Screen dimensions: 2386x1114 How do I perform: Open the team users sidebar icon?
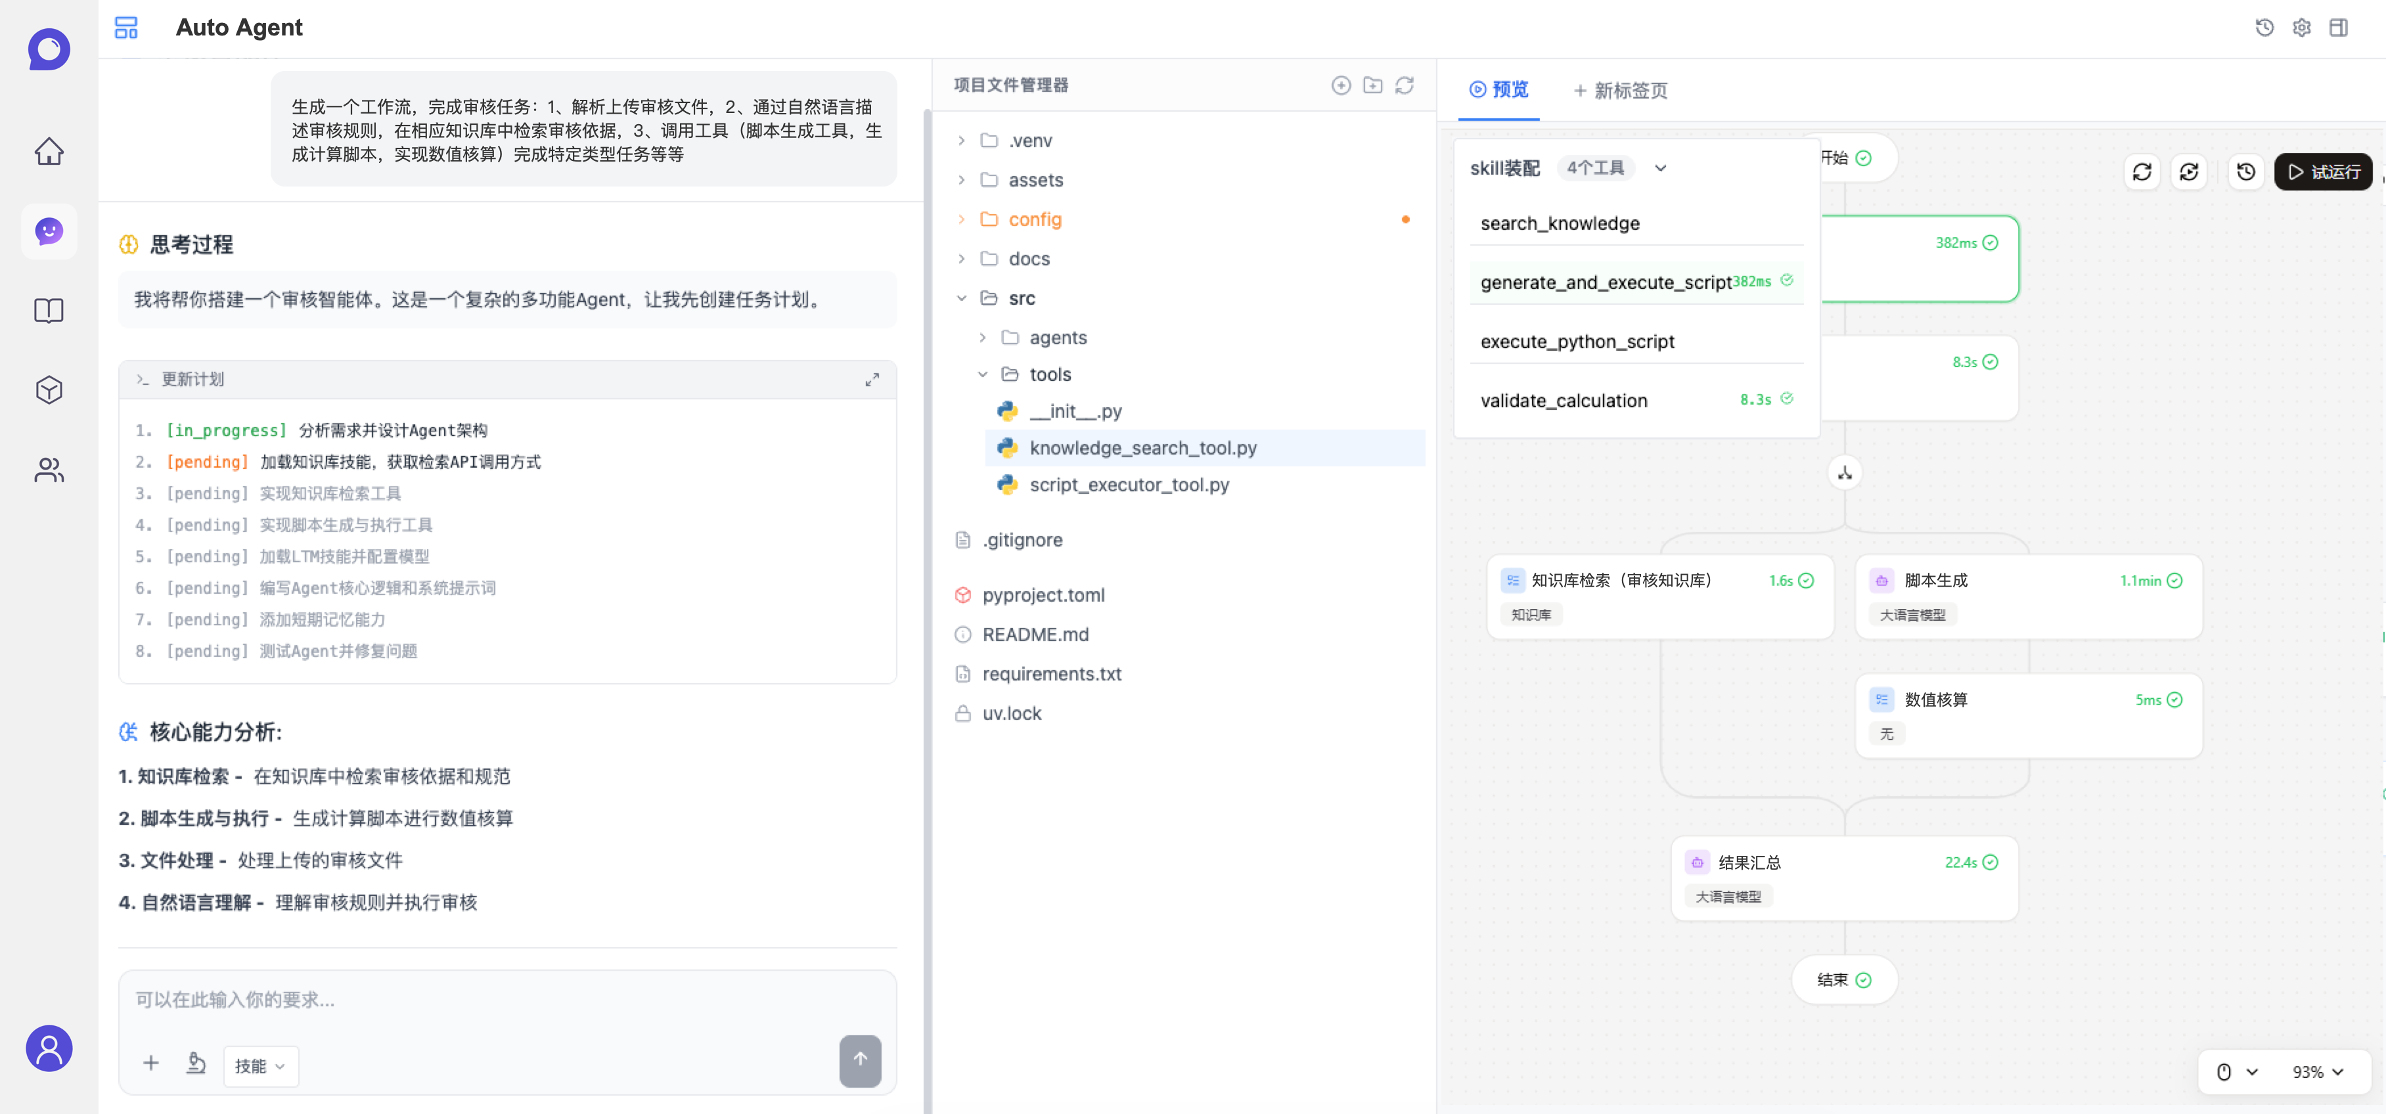click(49, 470)
